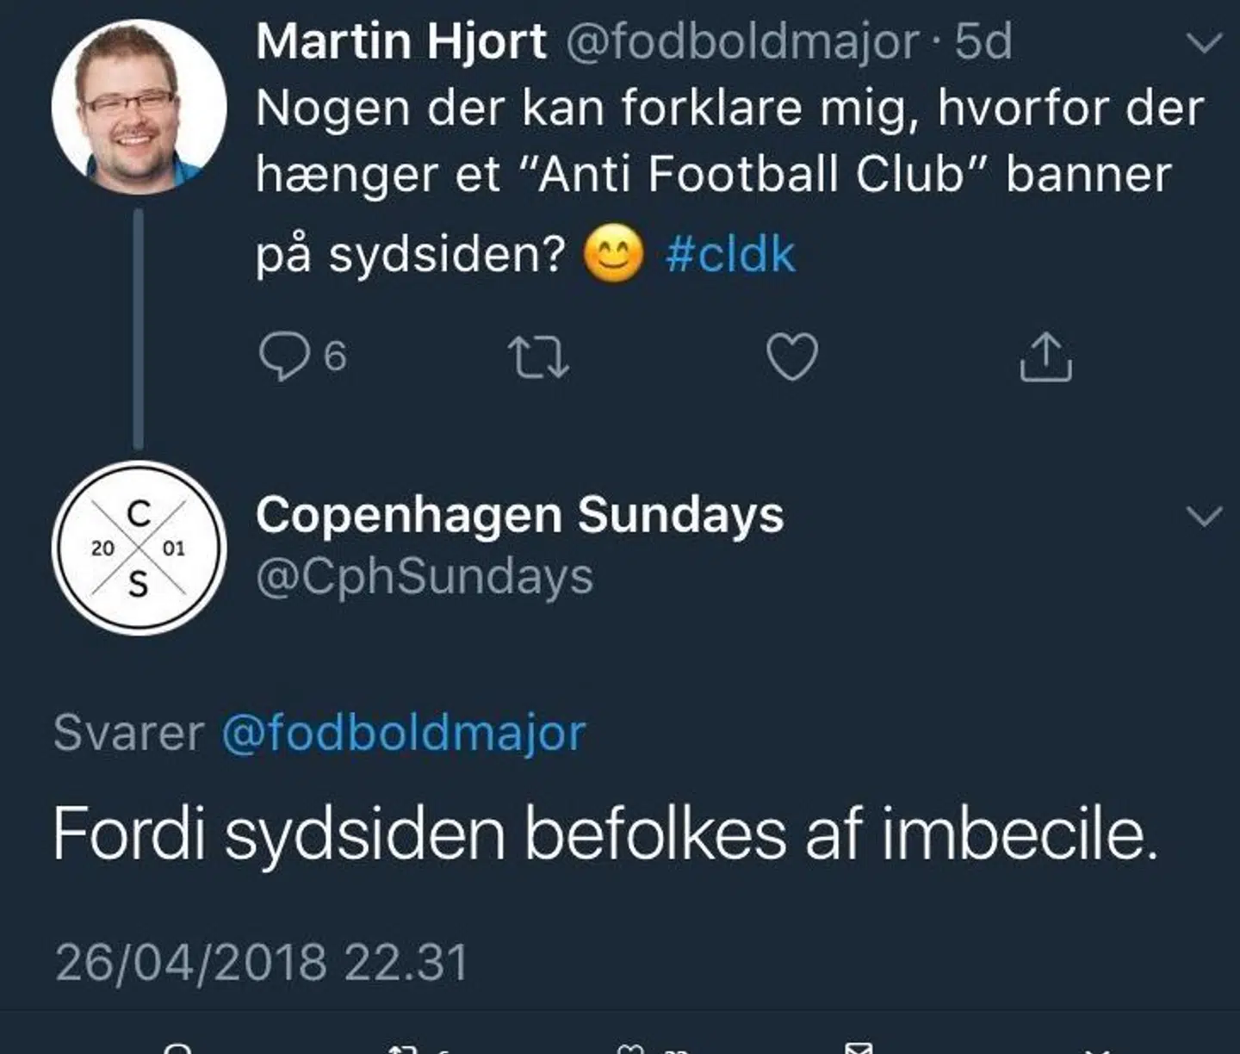Tap the share icon on Martin Hjort's tweet
This screenshot has height=1054, width=1240.
coord(1045,356)
